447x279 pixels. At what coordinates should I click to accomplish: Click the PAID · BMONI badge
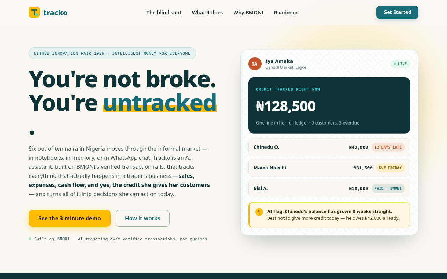(388, 188)
